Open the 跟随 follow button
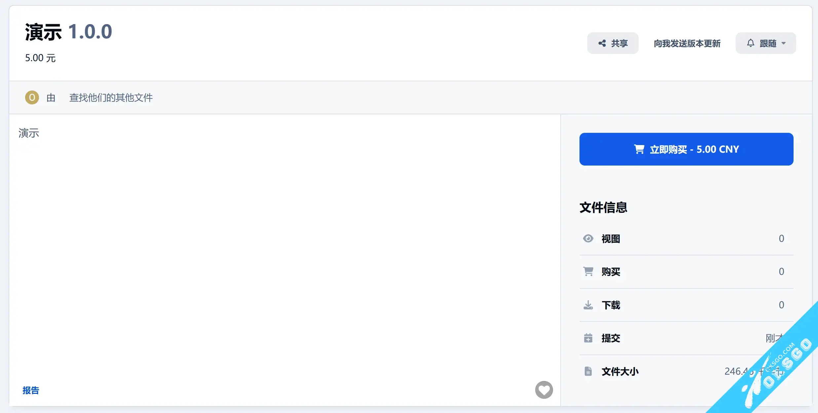The width and height of the screenshot is (818, 413). pyautogui.click(x=765, y=43)
